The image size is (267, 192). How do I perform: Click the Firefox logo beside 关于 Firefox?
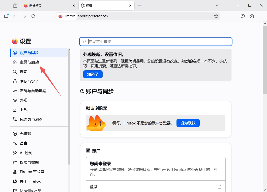pos(15,181)
